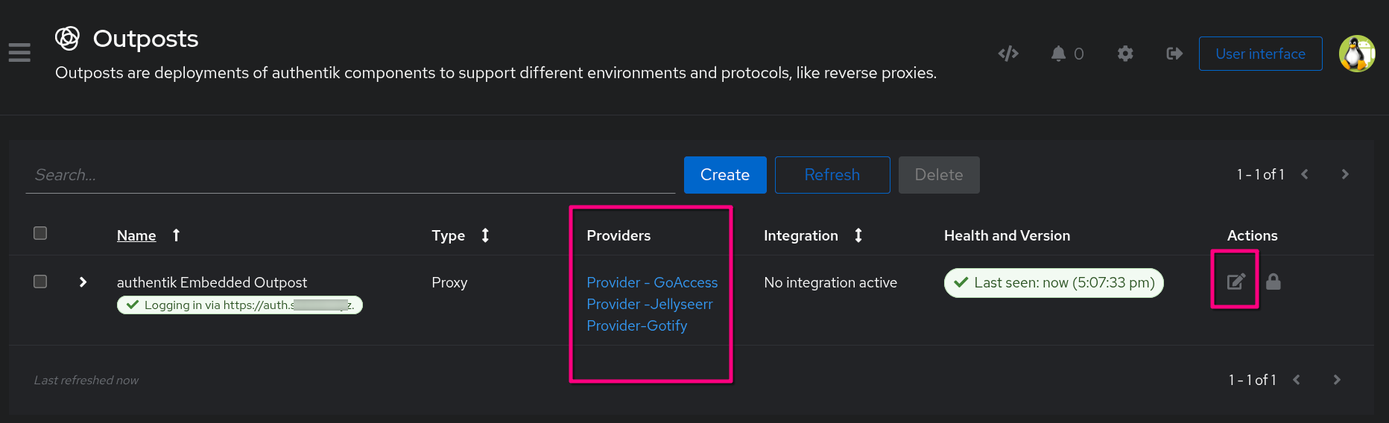Select the authentik Embedded Outpost row checkbox
Viewport: 1389px width, 423px height.
coord(40,282)
